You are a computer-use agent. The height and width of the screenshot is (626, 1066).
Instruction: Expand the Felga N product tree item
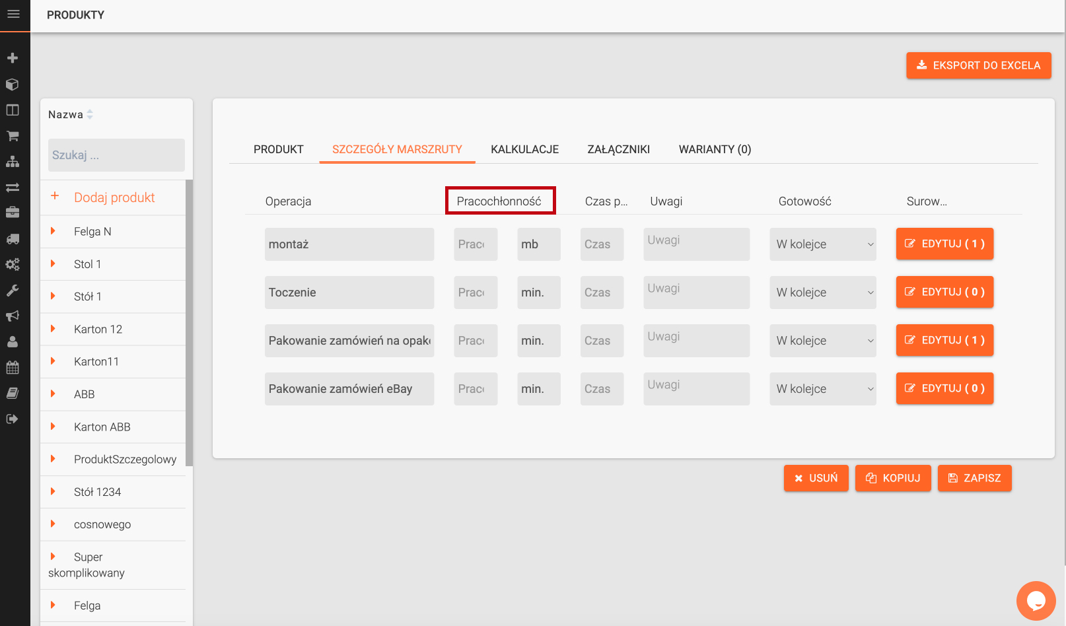(53, 231)
